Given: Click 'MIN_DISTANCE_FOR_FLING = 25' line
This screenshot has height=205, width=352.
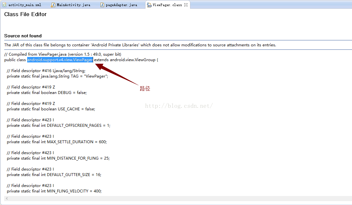Looking at the screenshot, I should [x=58, y=158].
